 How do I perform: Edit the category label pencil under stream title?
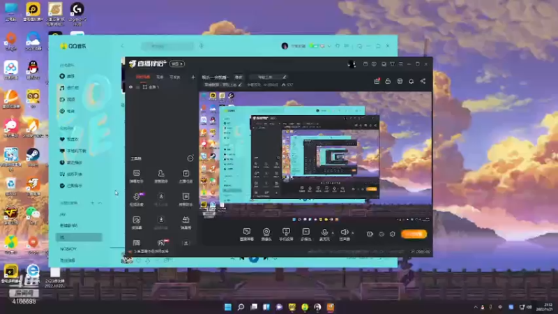pos(240,84)
